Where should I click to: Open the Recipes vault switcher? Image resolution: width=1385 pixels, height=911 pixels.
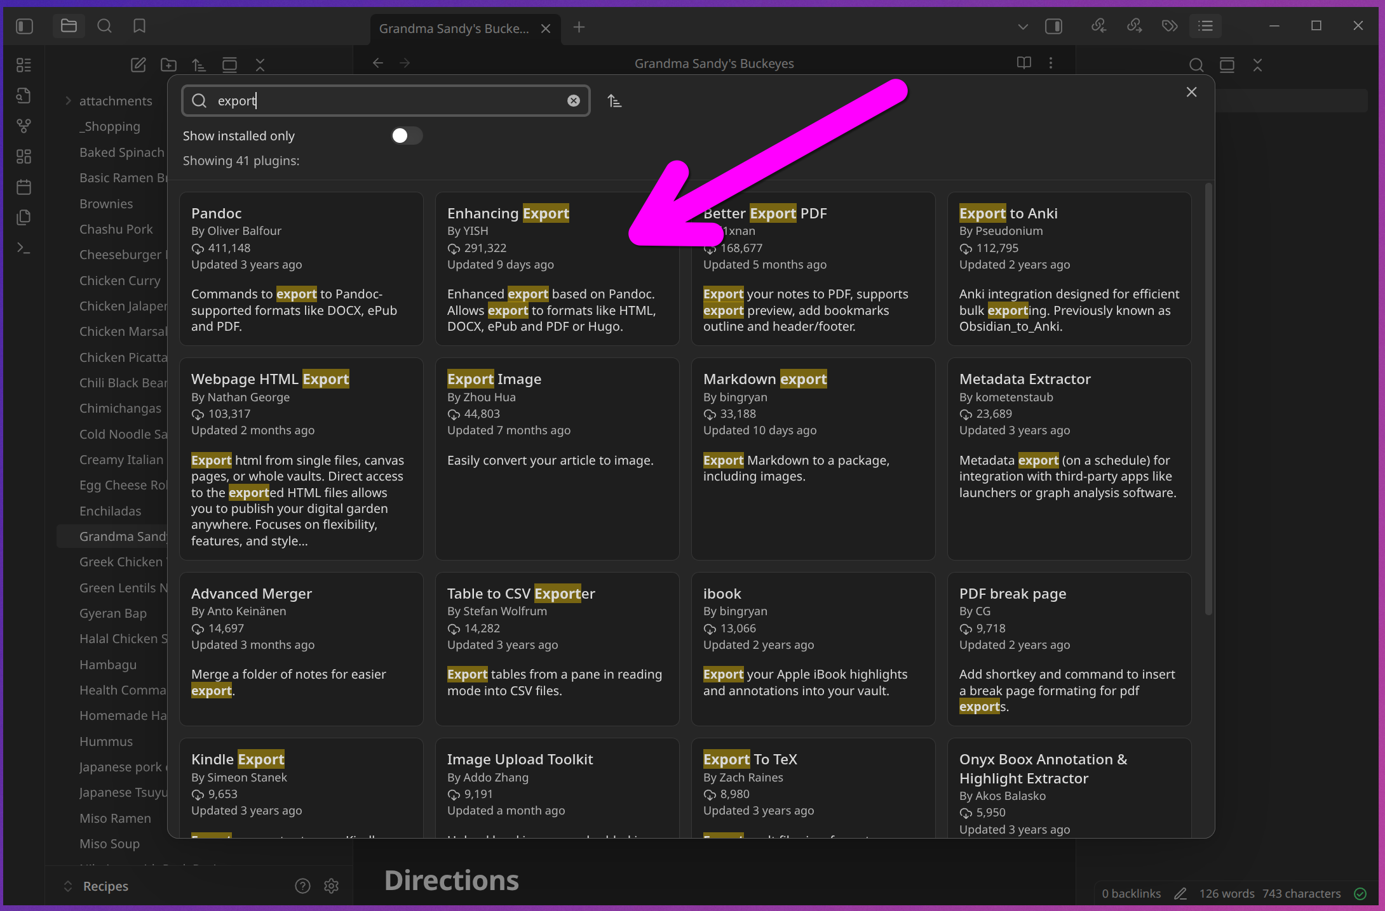point(105,886)
